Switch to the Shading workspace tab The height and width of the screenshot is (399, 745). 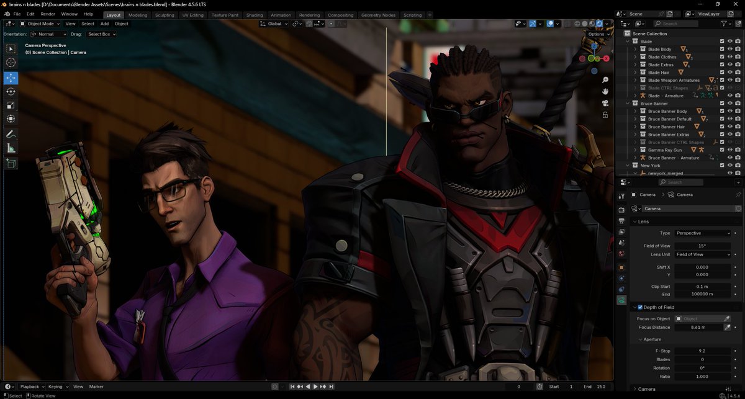pos(255,15)
